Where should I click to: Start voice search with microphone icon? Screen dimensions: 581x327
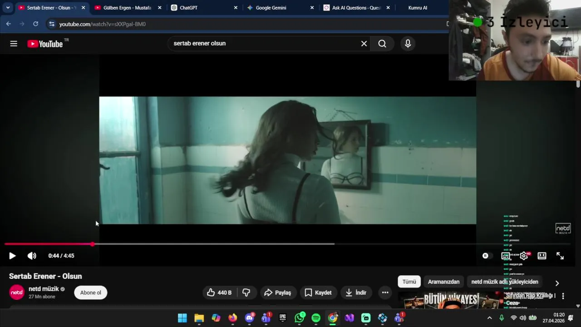pos(408,44)
